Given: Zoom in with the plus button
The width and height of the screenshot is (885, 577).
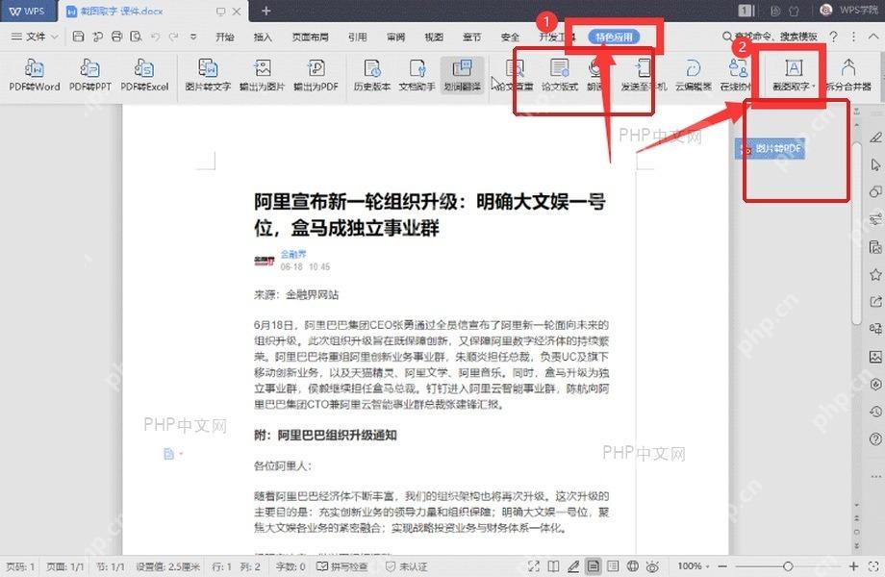Looking at the screenshot, I should point(853,566).
